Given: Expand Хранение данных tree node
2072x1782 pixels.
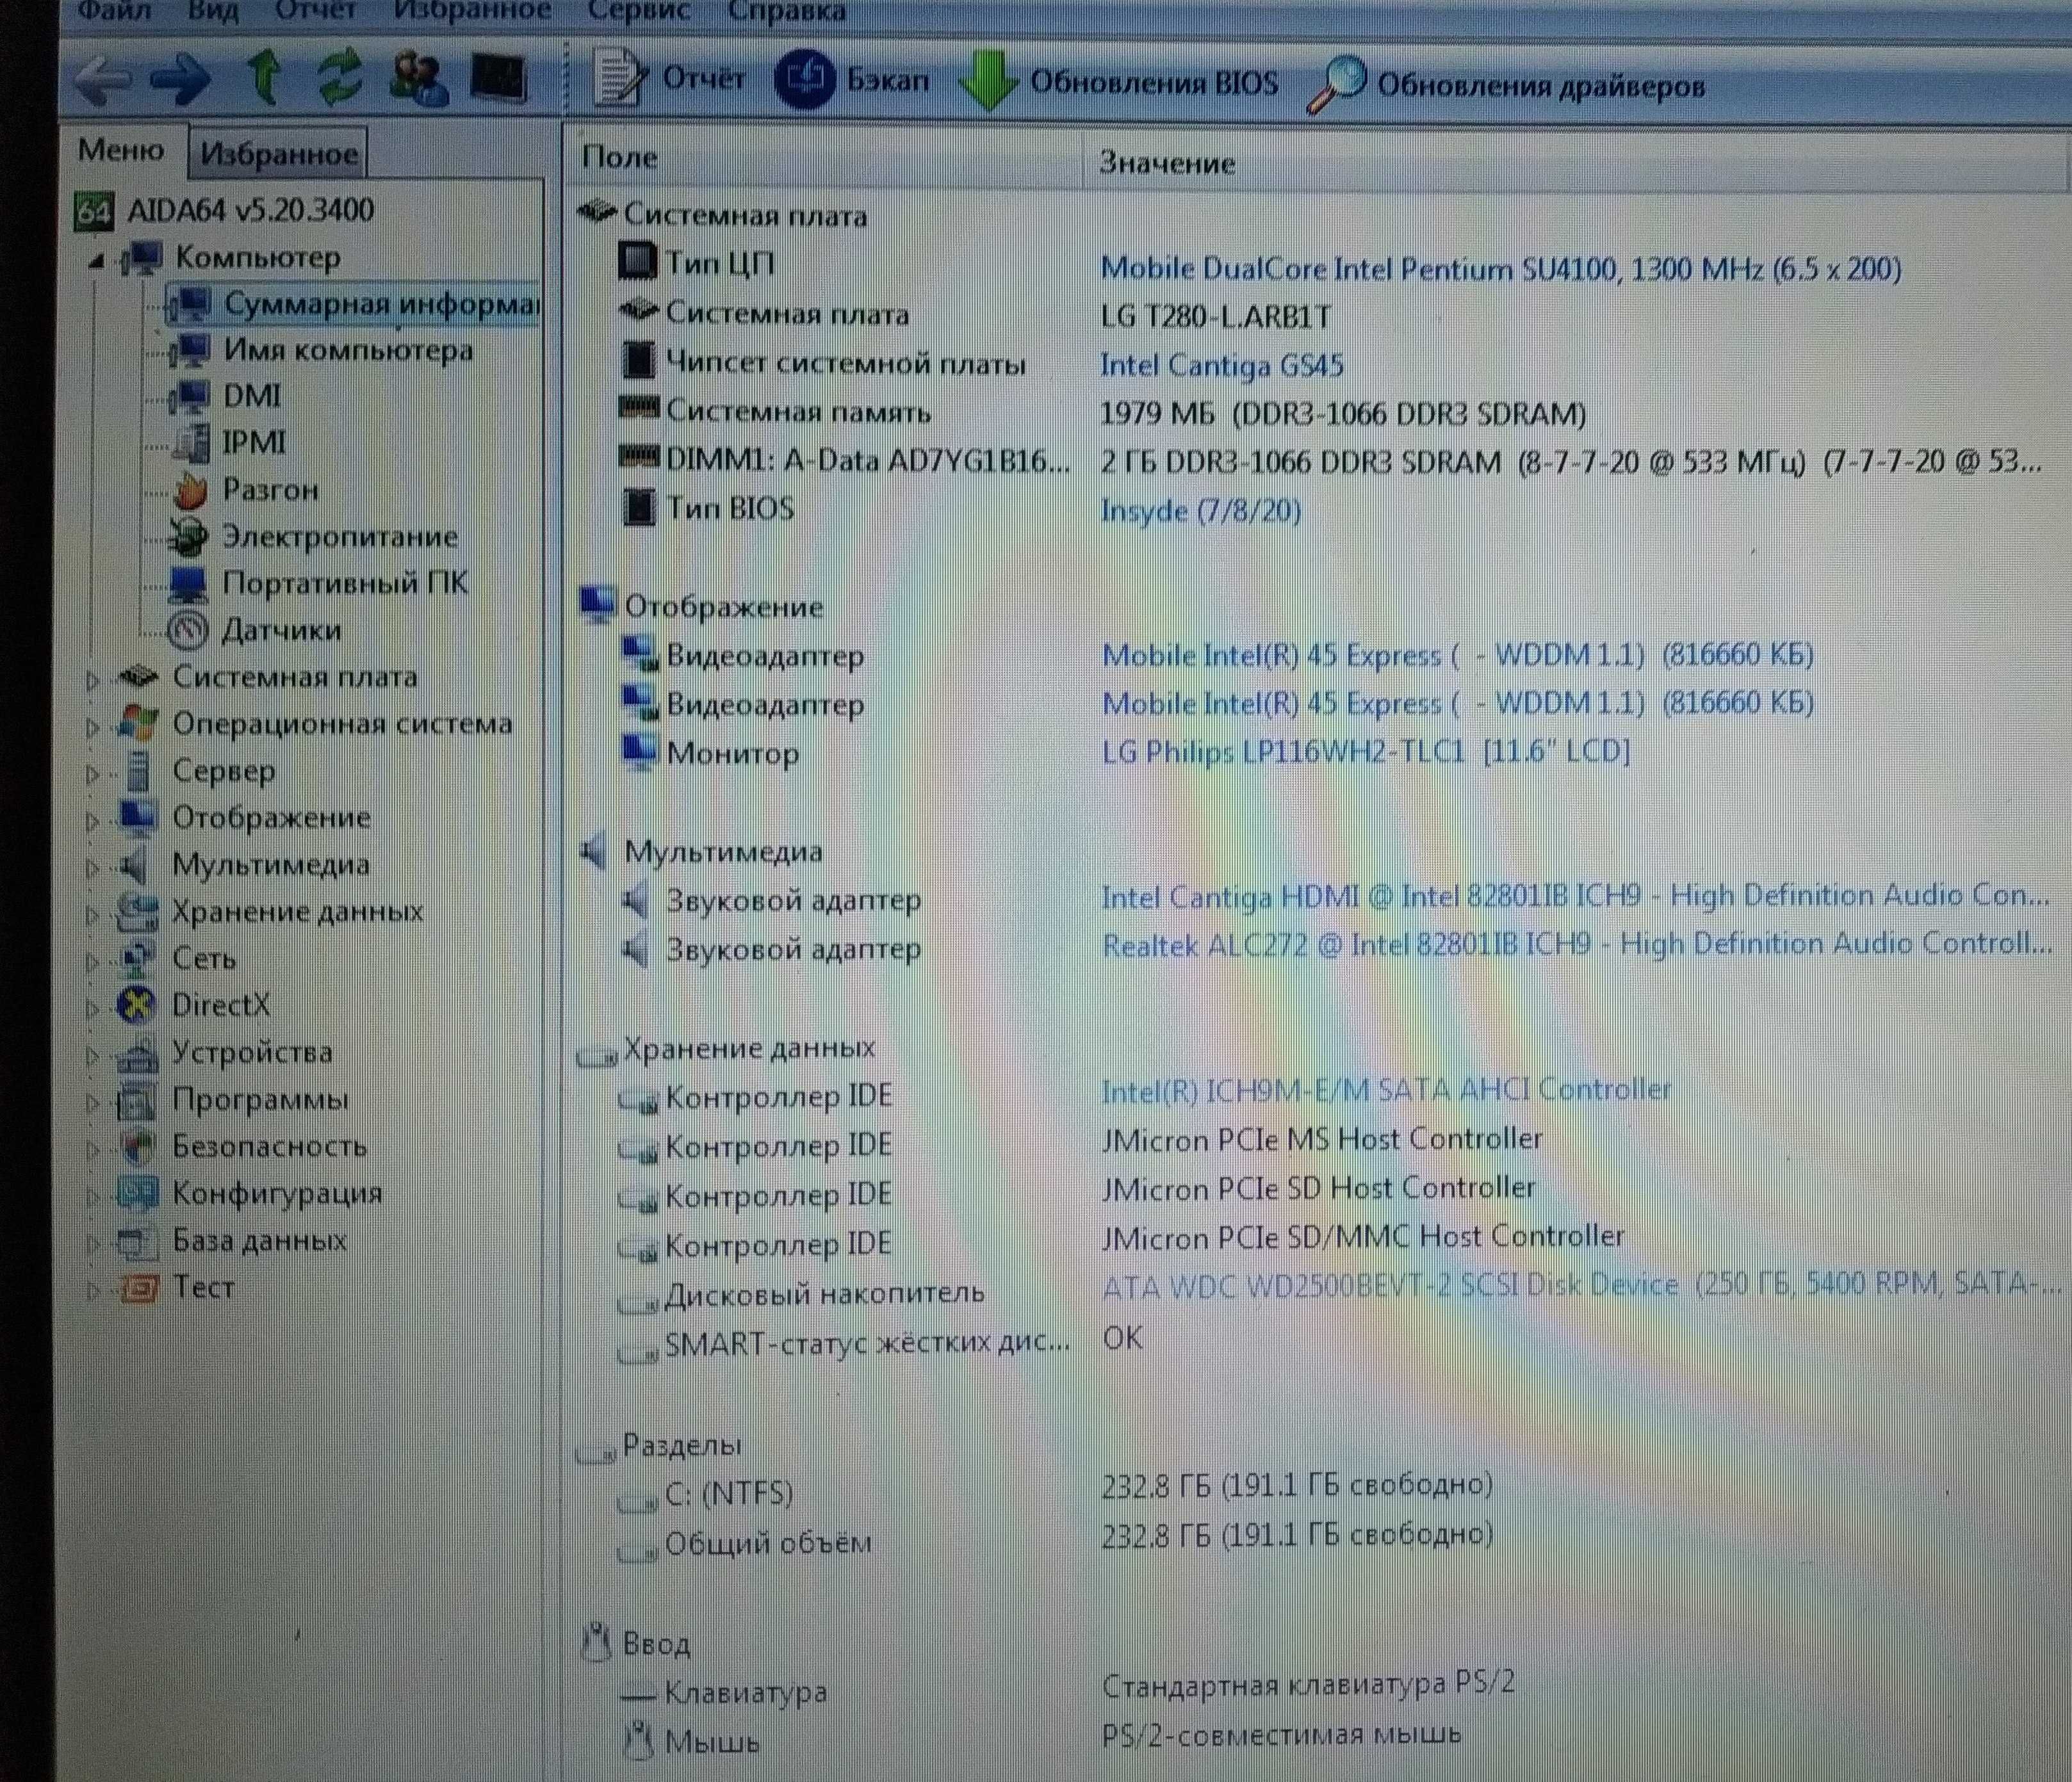Looking at the screenshot, I should pos(93,914).
